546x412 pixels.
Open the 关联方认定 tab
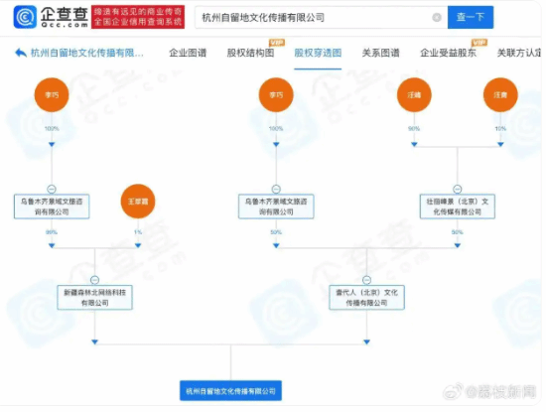tap(519, 53)
